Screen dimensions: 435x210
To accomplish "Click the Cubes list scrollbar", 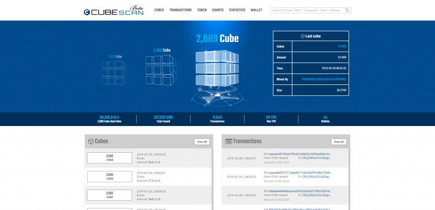I will [212, 179].
